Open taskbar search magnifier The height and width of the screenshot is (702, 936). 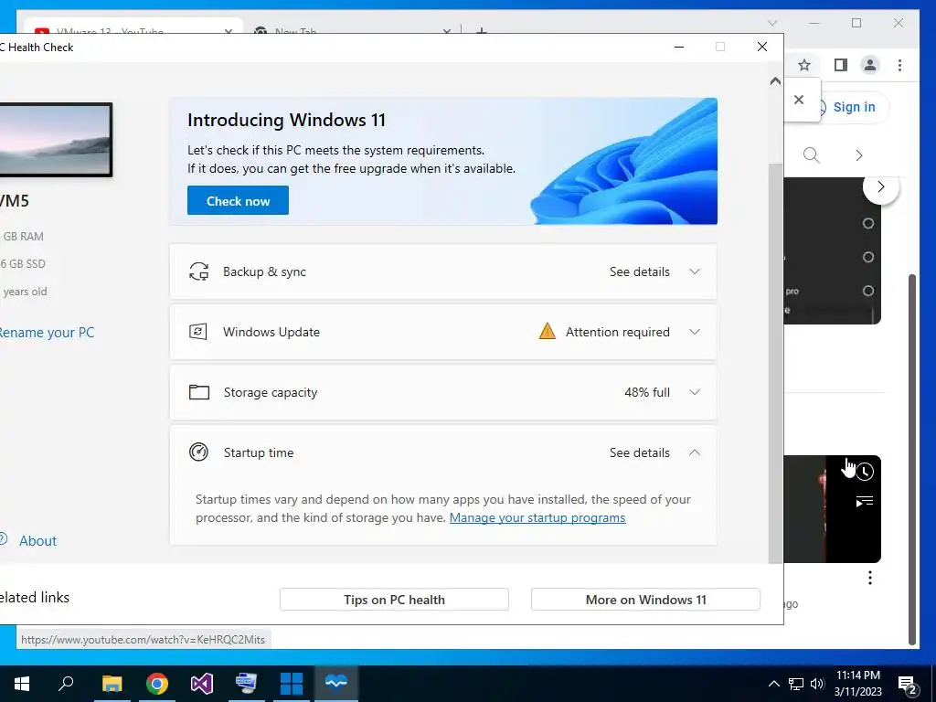coord(66,684)
